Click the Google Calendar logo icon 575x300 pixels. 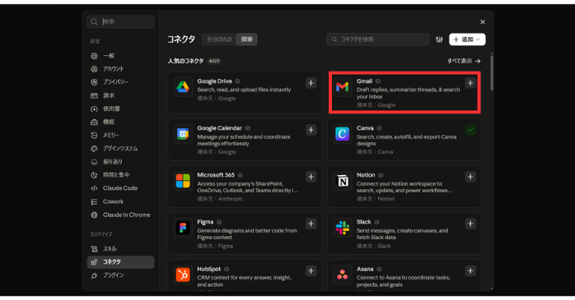tap(183, 134)
